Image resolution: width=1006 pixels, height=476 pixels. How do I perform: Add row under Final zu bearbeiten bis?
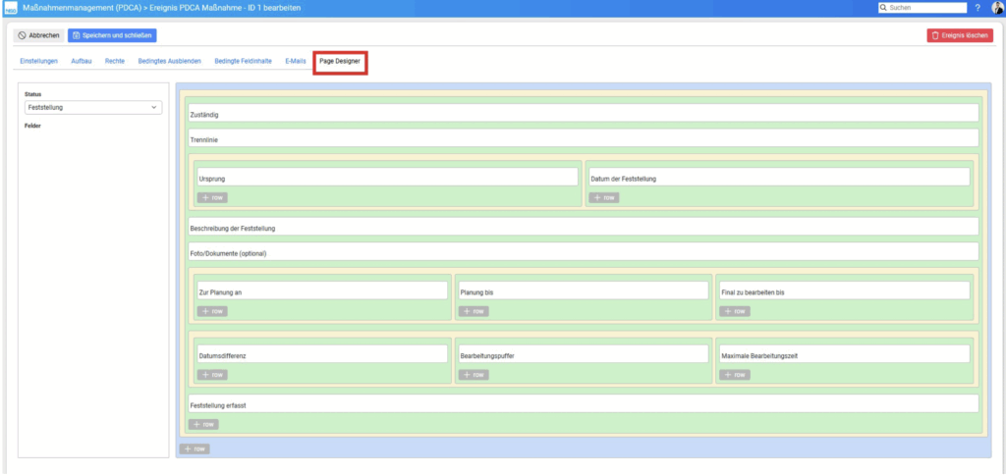point(734,311)
